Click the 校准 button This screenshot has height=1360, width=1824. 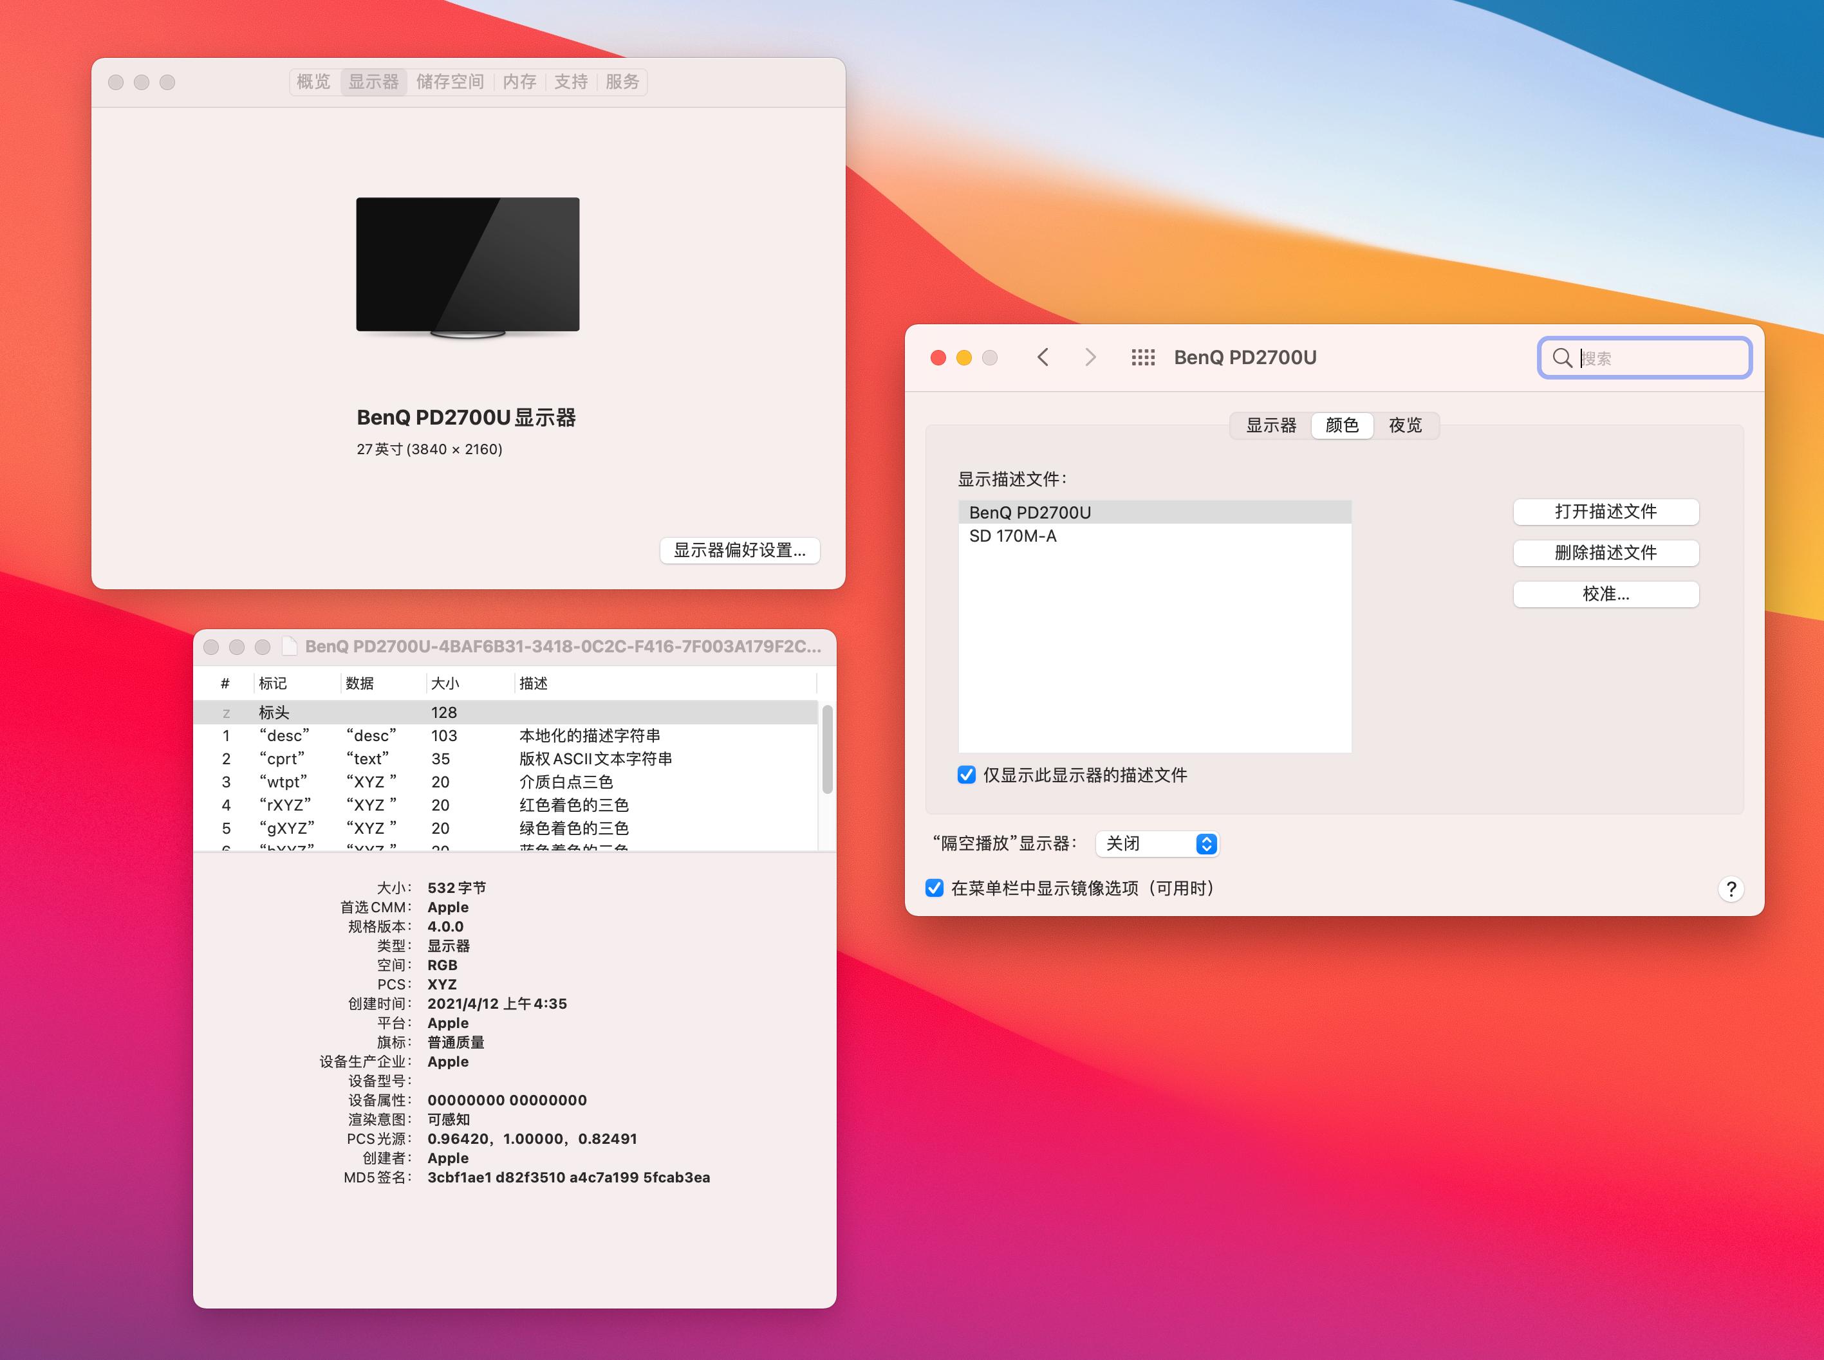point(1604,594)
